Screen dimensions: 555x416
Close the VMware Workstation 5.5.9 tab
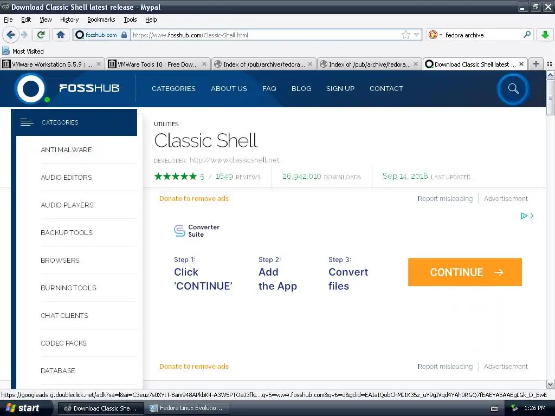[x=99, y=64]
